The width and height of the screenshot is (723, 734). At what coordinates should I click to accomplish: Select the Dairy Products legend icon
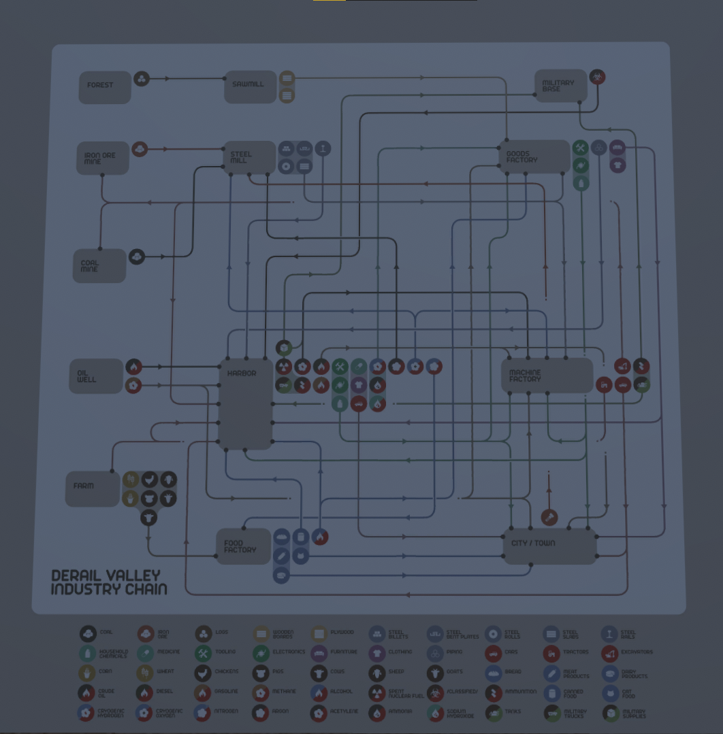click(609, 673)
